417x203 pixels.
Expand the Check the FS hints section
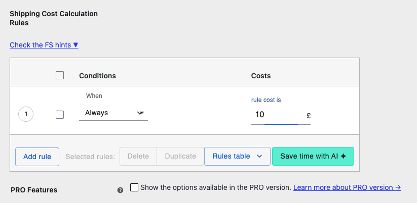coord(44,45)
